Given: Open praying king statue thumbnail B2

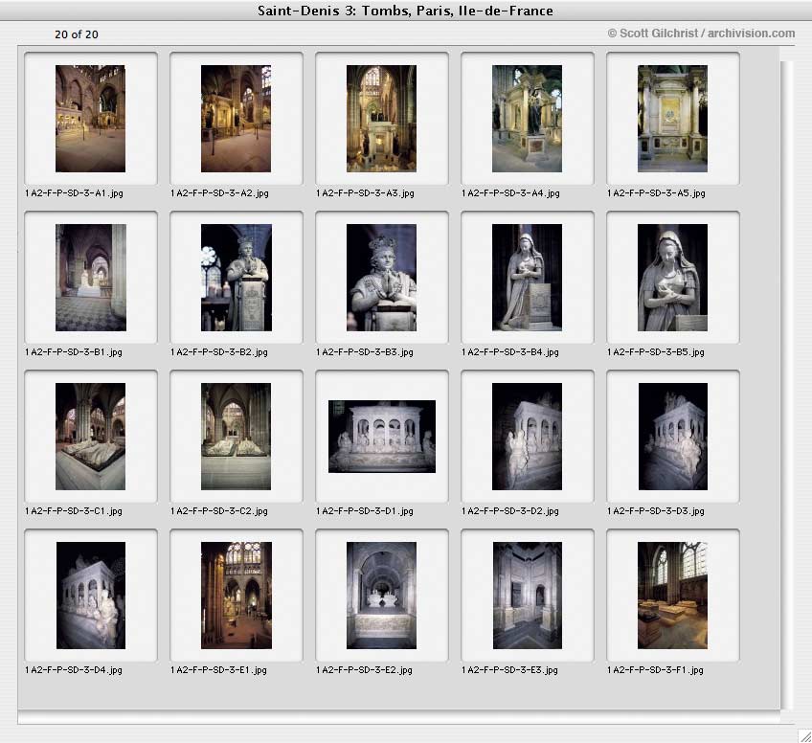Looking at the screenshot, I should [x=237, y=278].
